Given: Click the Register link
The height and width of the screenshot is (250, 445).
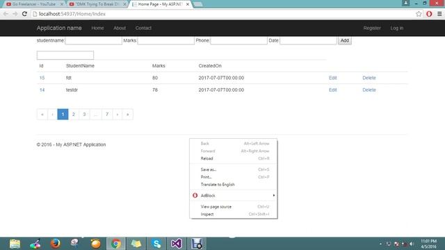Looking at the screenshot, I should [372, 28].
